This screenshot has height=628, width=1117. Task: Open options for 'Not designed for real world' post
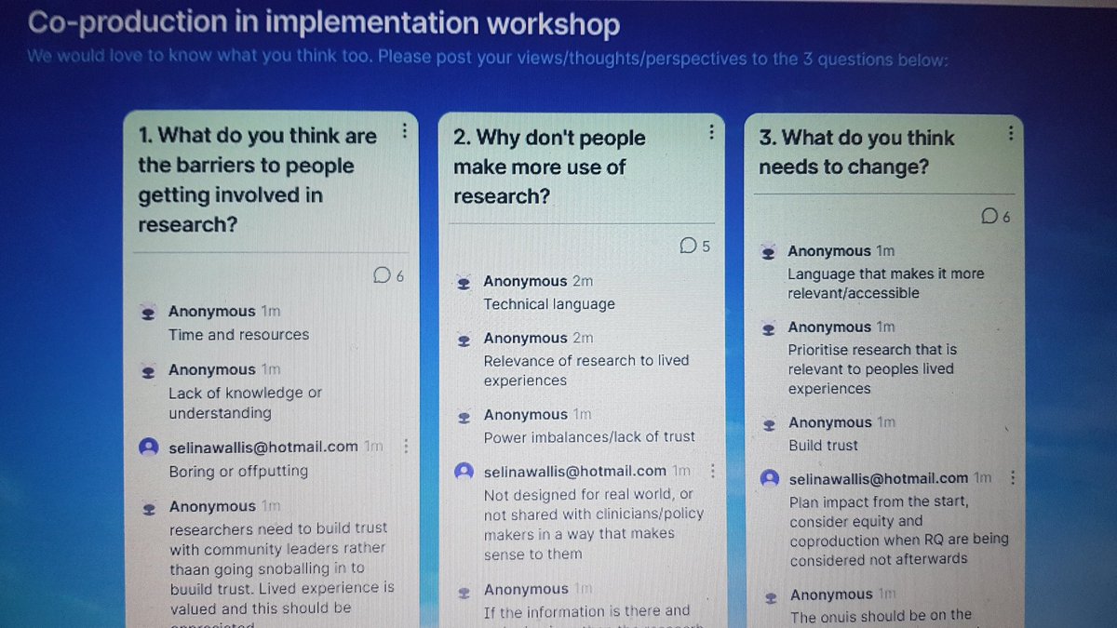point(712,471)
